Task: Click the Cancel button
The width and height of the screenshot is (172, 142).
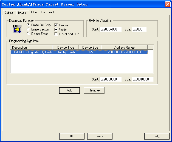Action: point(100,136)
